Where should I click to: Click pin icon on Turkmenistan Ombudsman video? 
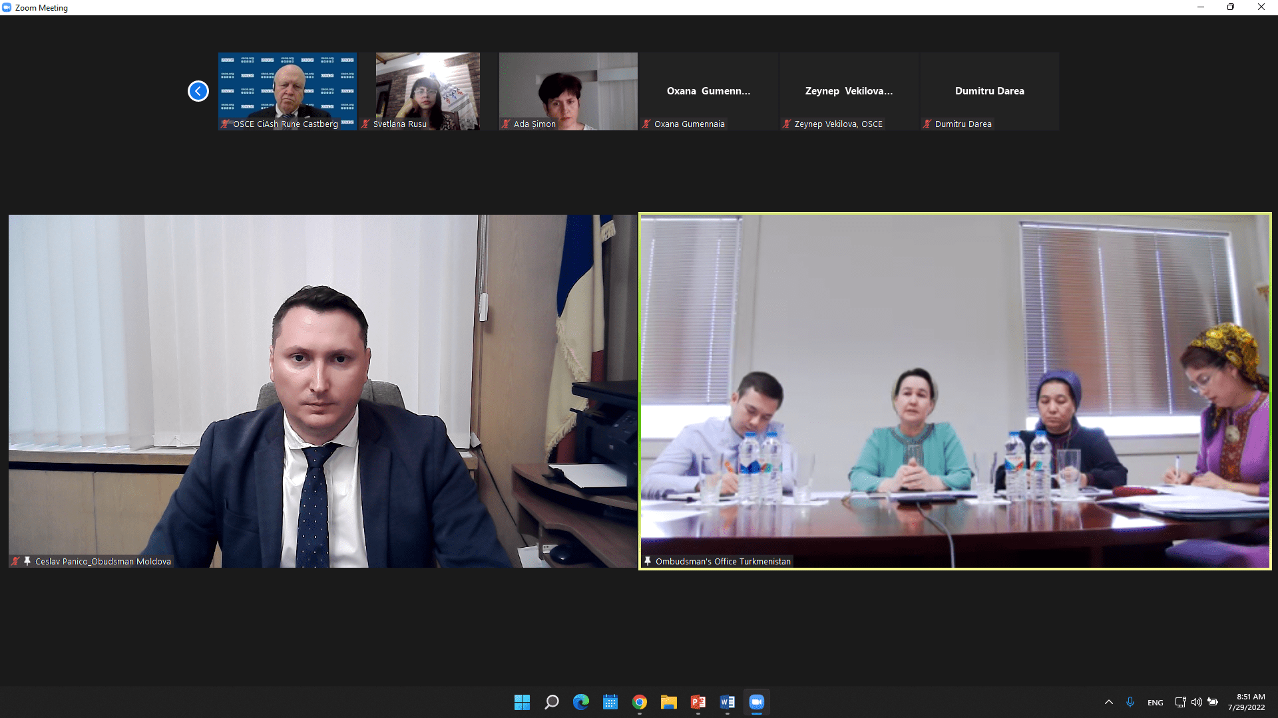point(648,561)
